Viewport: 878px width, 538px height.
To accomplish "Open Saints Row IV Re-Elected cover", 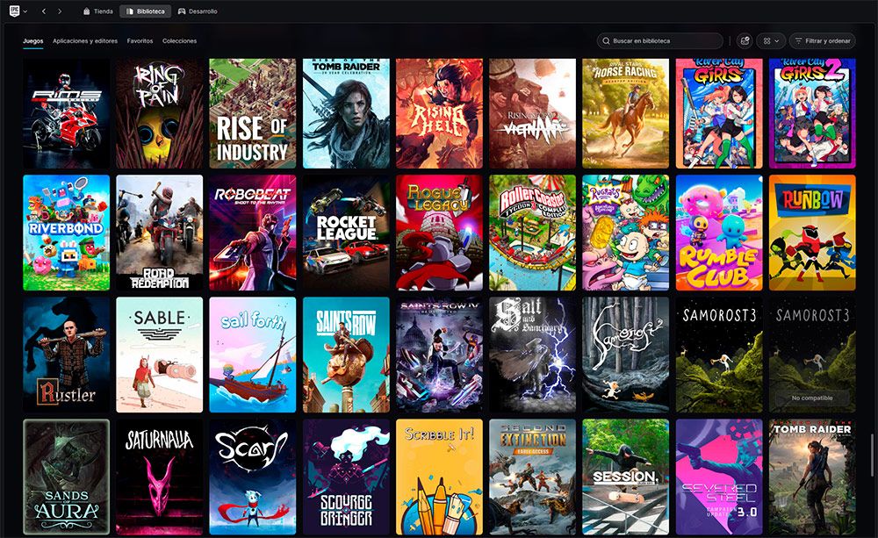I will [440, 355].
